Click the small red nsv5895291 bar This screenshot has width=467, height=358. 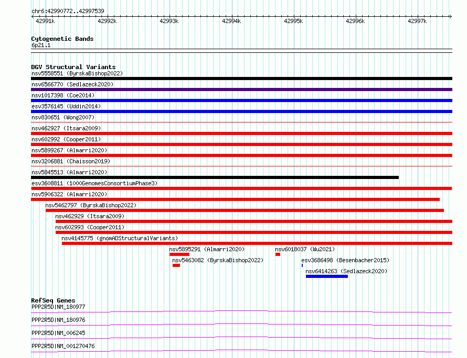point(179,254)
